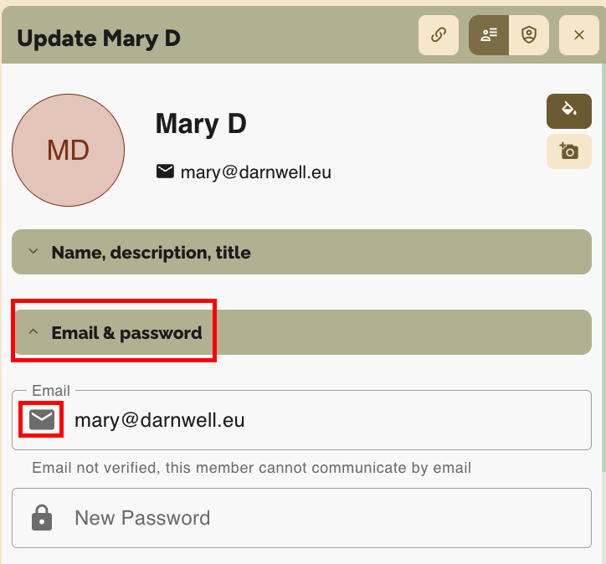Click the Update Mary D dialog title
The image size is (606, 564).
(99, 38)
